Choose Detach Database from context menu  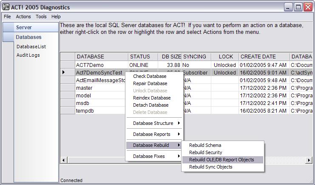click(x=150, y=105)
